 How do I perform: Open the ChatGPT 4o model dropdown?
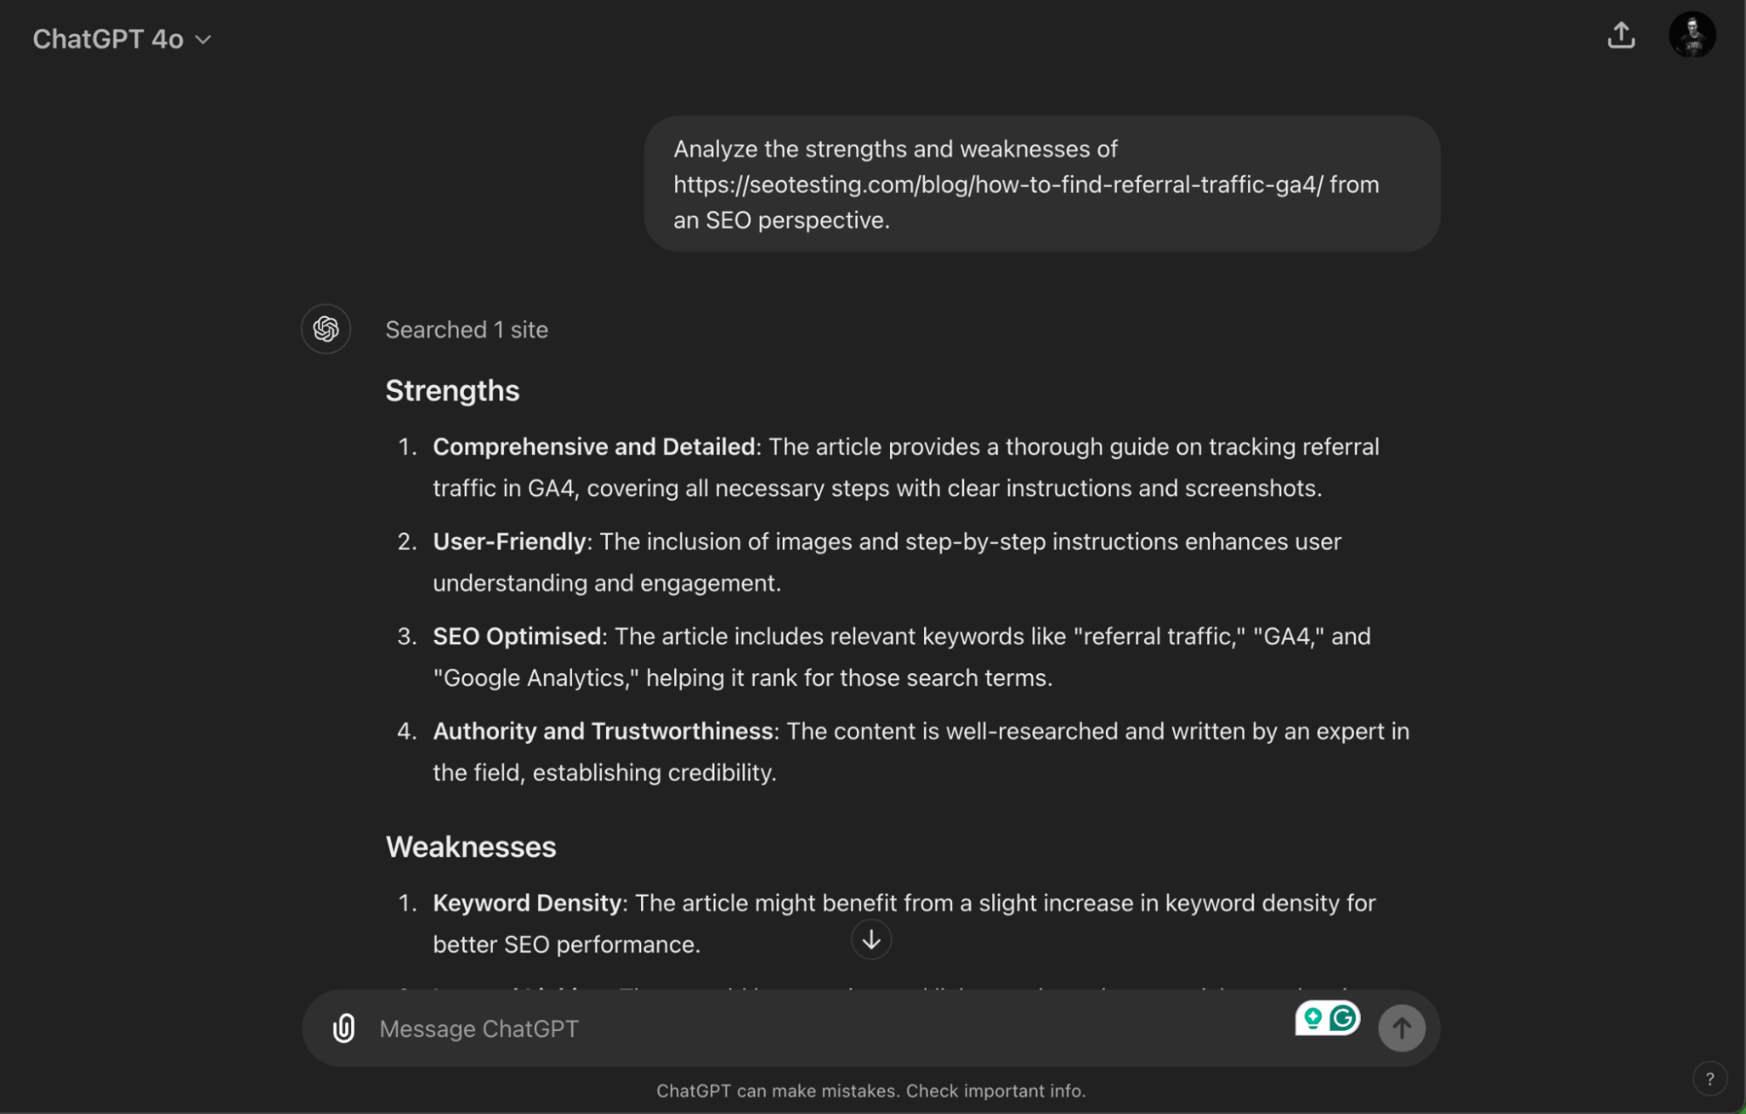coord(123,37)
